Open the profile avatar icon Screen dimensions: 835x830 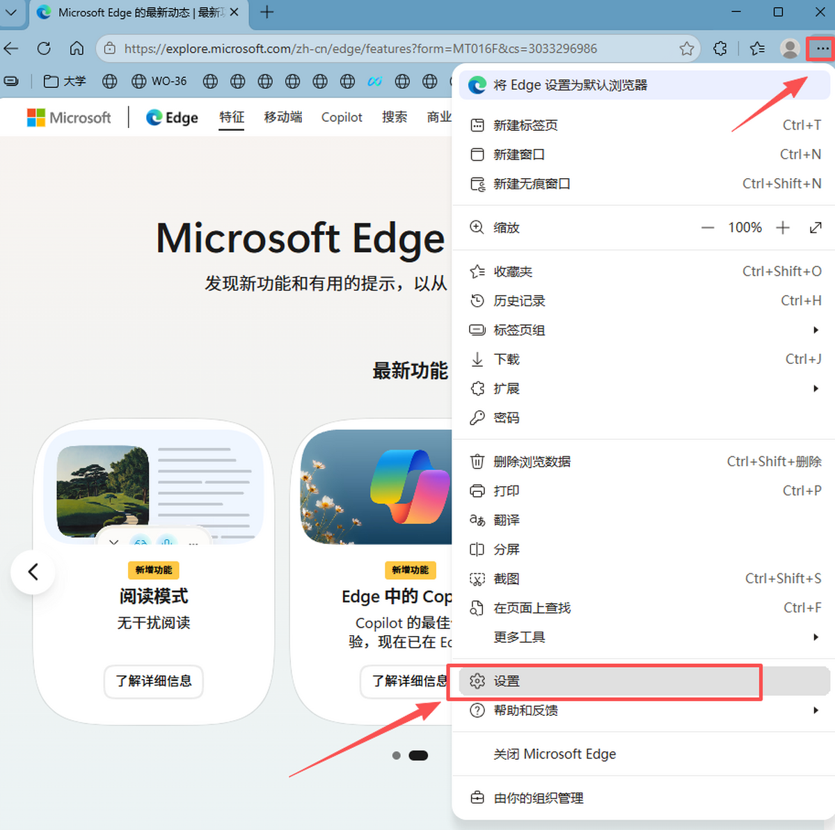coord(790,49)
